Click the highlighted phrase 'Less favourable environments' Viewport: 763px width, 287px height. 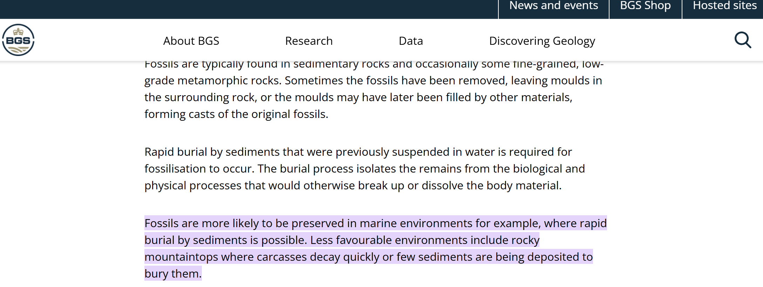coord(389,240)
